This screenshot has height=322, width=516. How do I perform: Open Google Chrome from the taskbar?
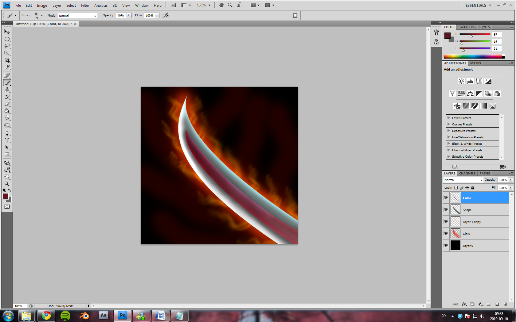[46, 316]
